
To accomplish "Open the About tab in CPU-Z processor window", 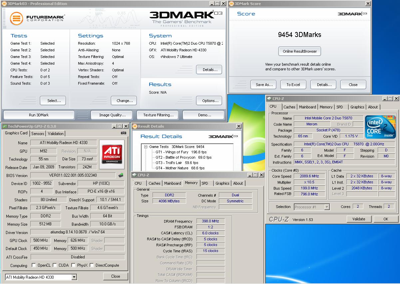I will pyautogui.click(x=373, y=107).
